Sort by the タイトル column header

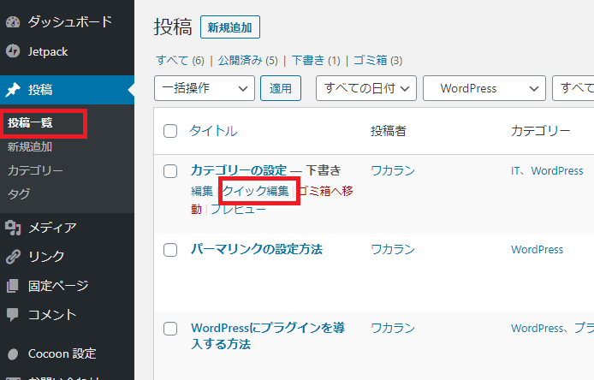[213, 131]
